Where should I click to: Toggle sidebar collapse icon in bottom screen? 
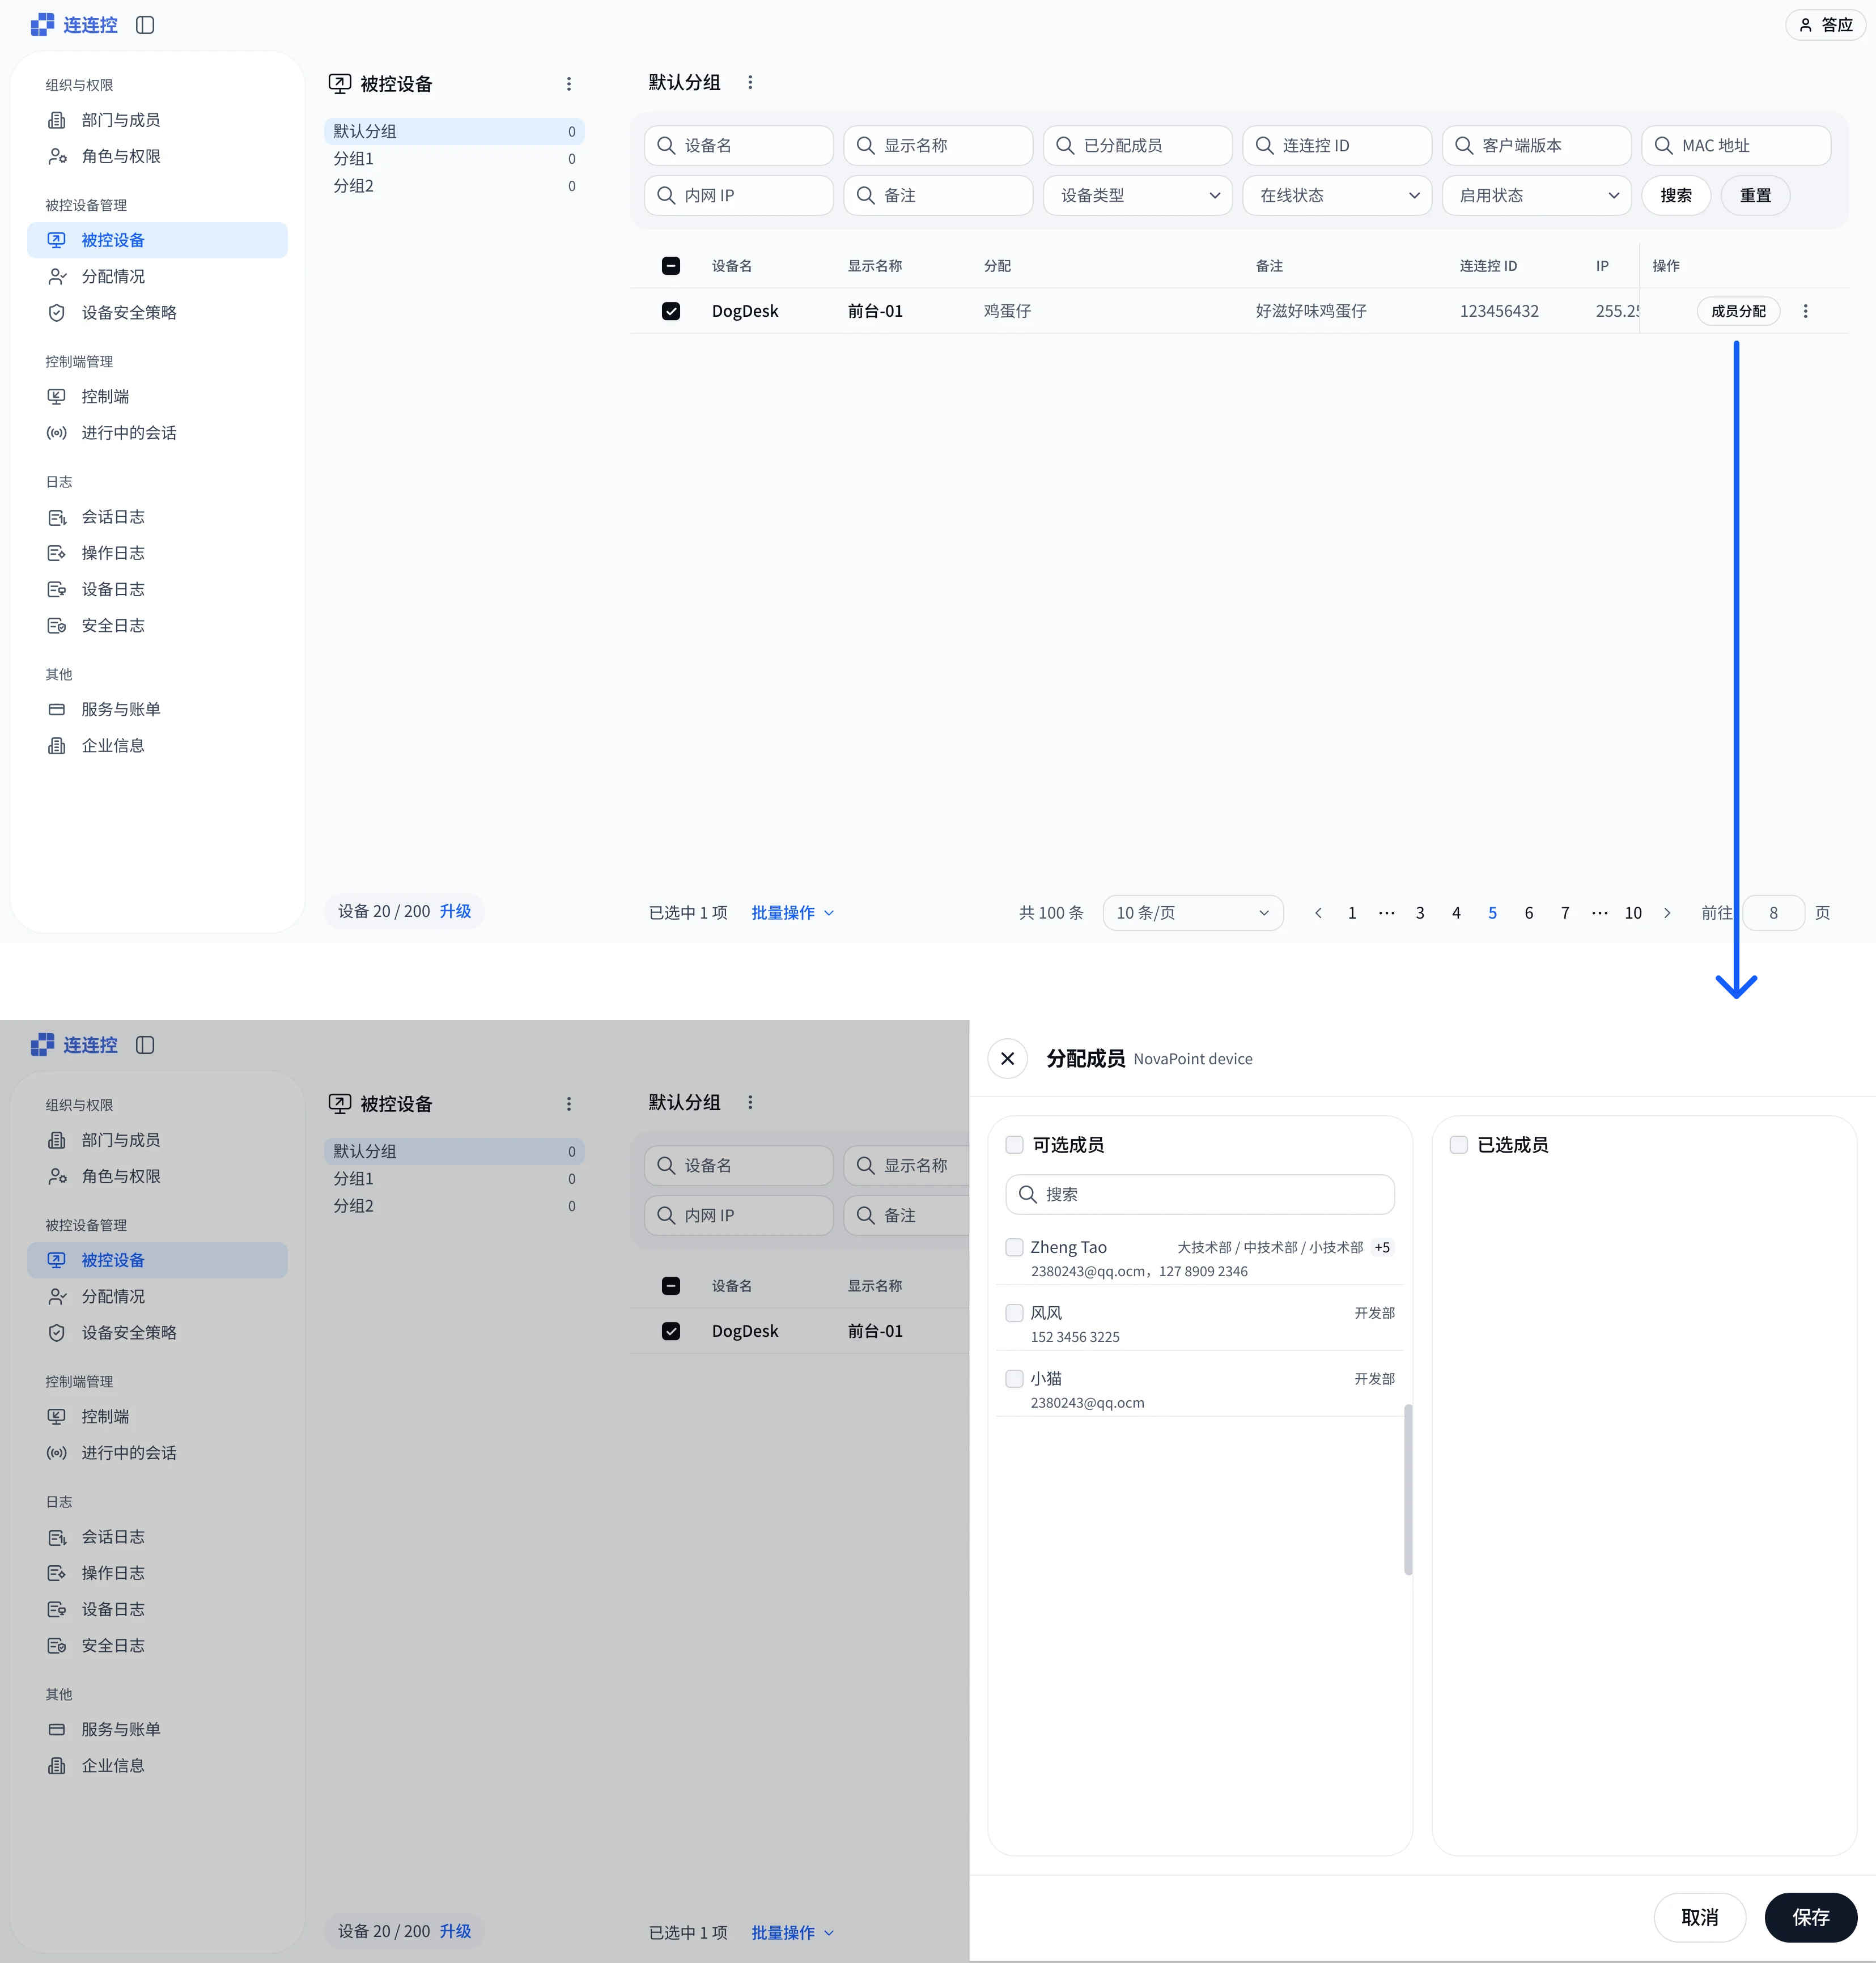click(x=145, y=1045)
